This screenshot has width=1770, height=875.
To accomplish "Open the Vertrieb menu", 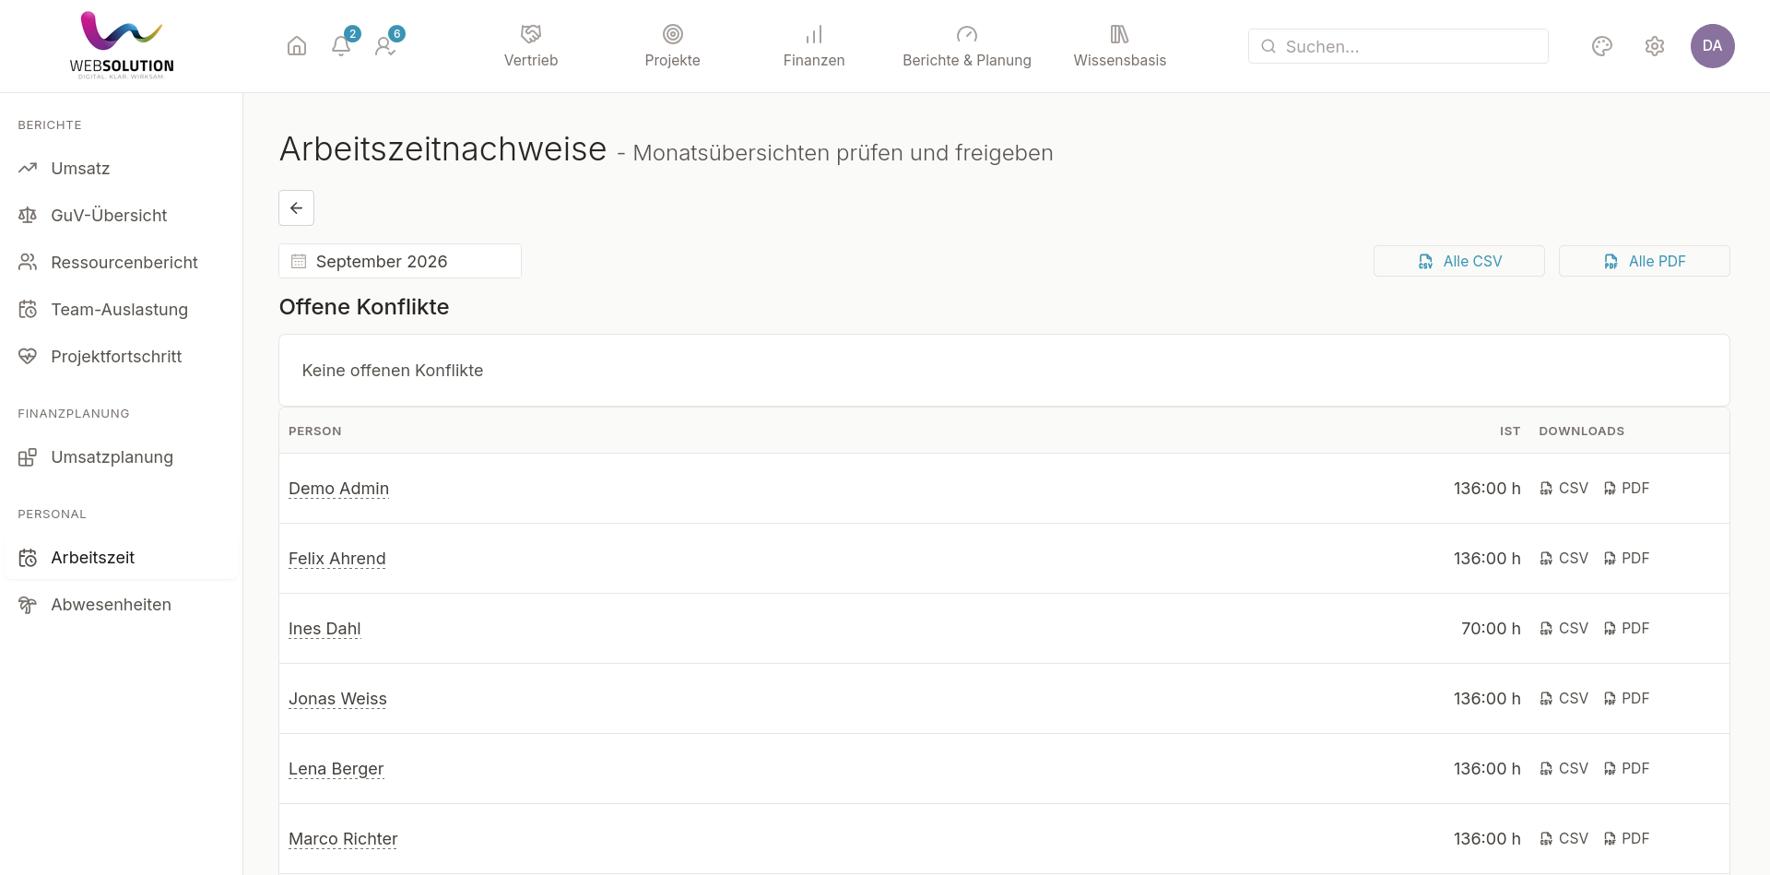I will pyautogui.click(x=531, y=46).
